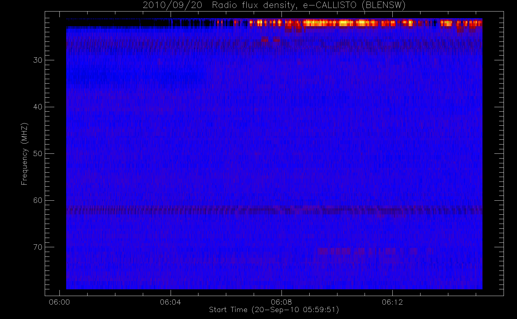Click the '06:00' time tick label
517x319 pixels.
pyautogui.click(x=59, y=302)
